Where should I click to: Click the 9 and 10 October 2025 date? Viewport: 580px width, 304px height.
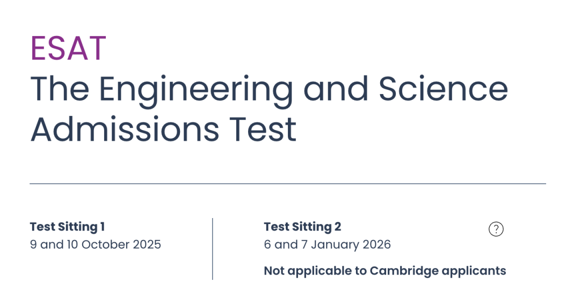96,244
